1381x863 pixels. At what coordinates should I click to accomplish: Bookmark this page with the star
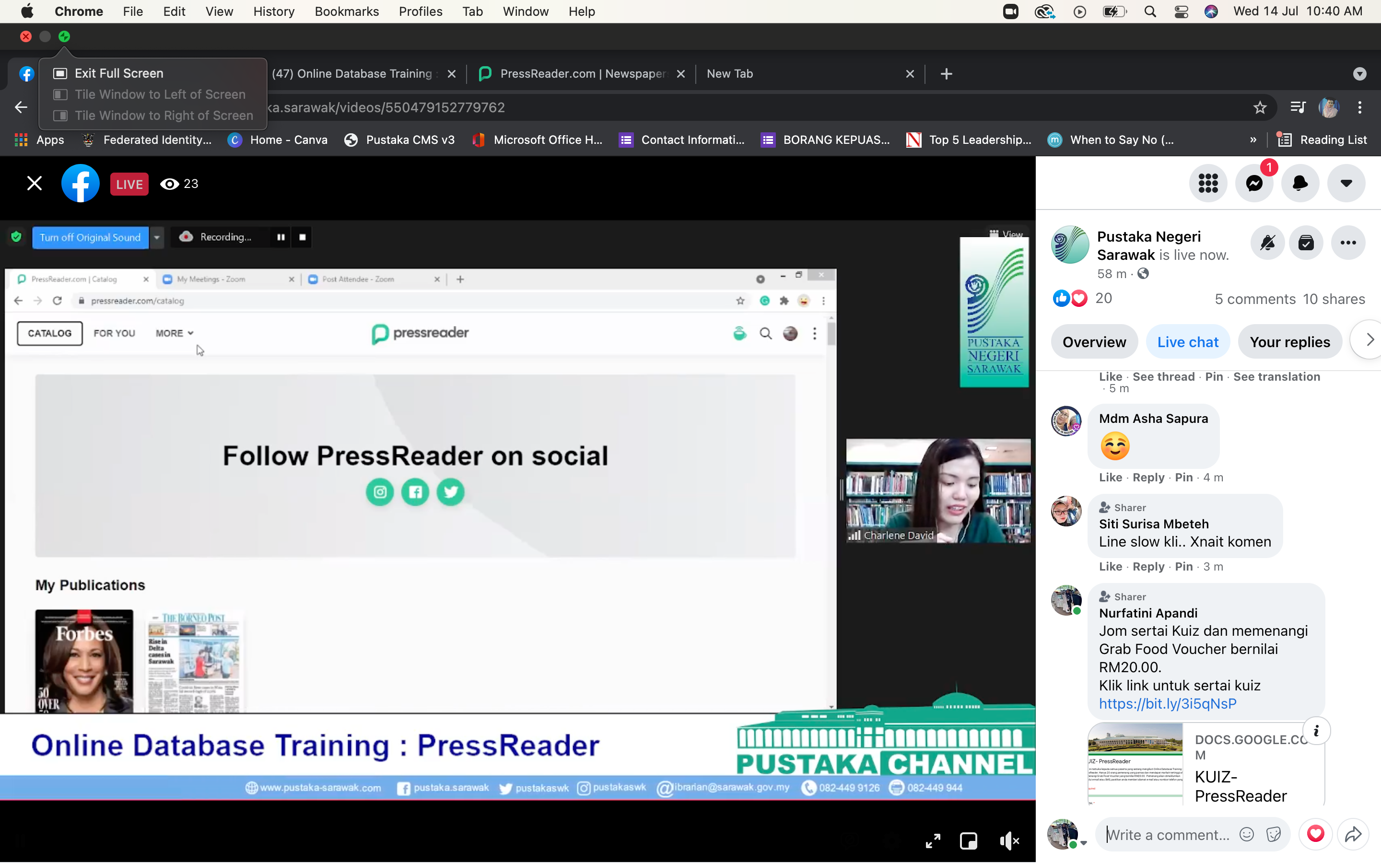point(1260,107)
